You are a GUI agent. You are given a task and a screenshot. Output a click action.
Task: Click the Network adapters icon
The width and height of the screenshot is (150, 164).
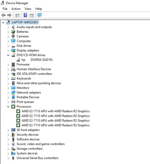(13, 93)
